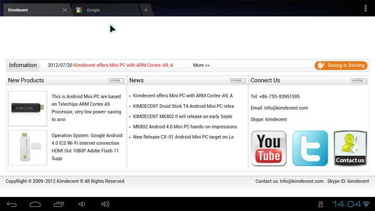375x211 pixels.
Task: Tap the Android home button
Action: coord(35,204)
